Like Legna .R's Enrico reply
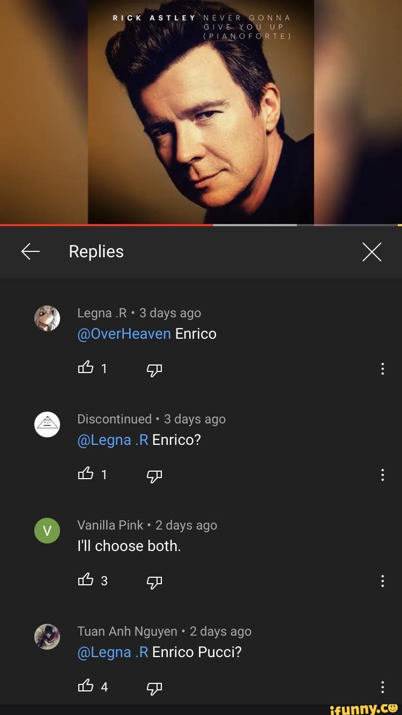This screenshot has width=402, height=715. click(x=86, y=368)
